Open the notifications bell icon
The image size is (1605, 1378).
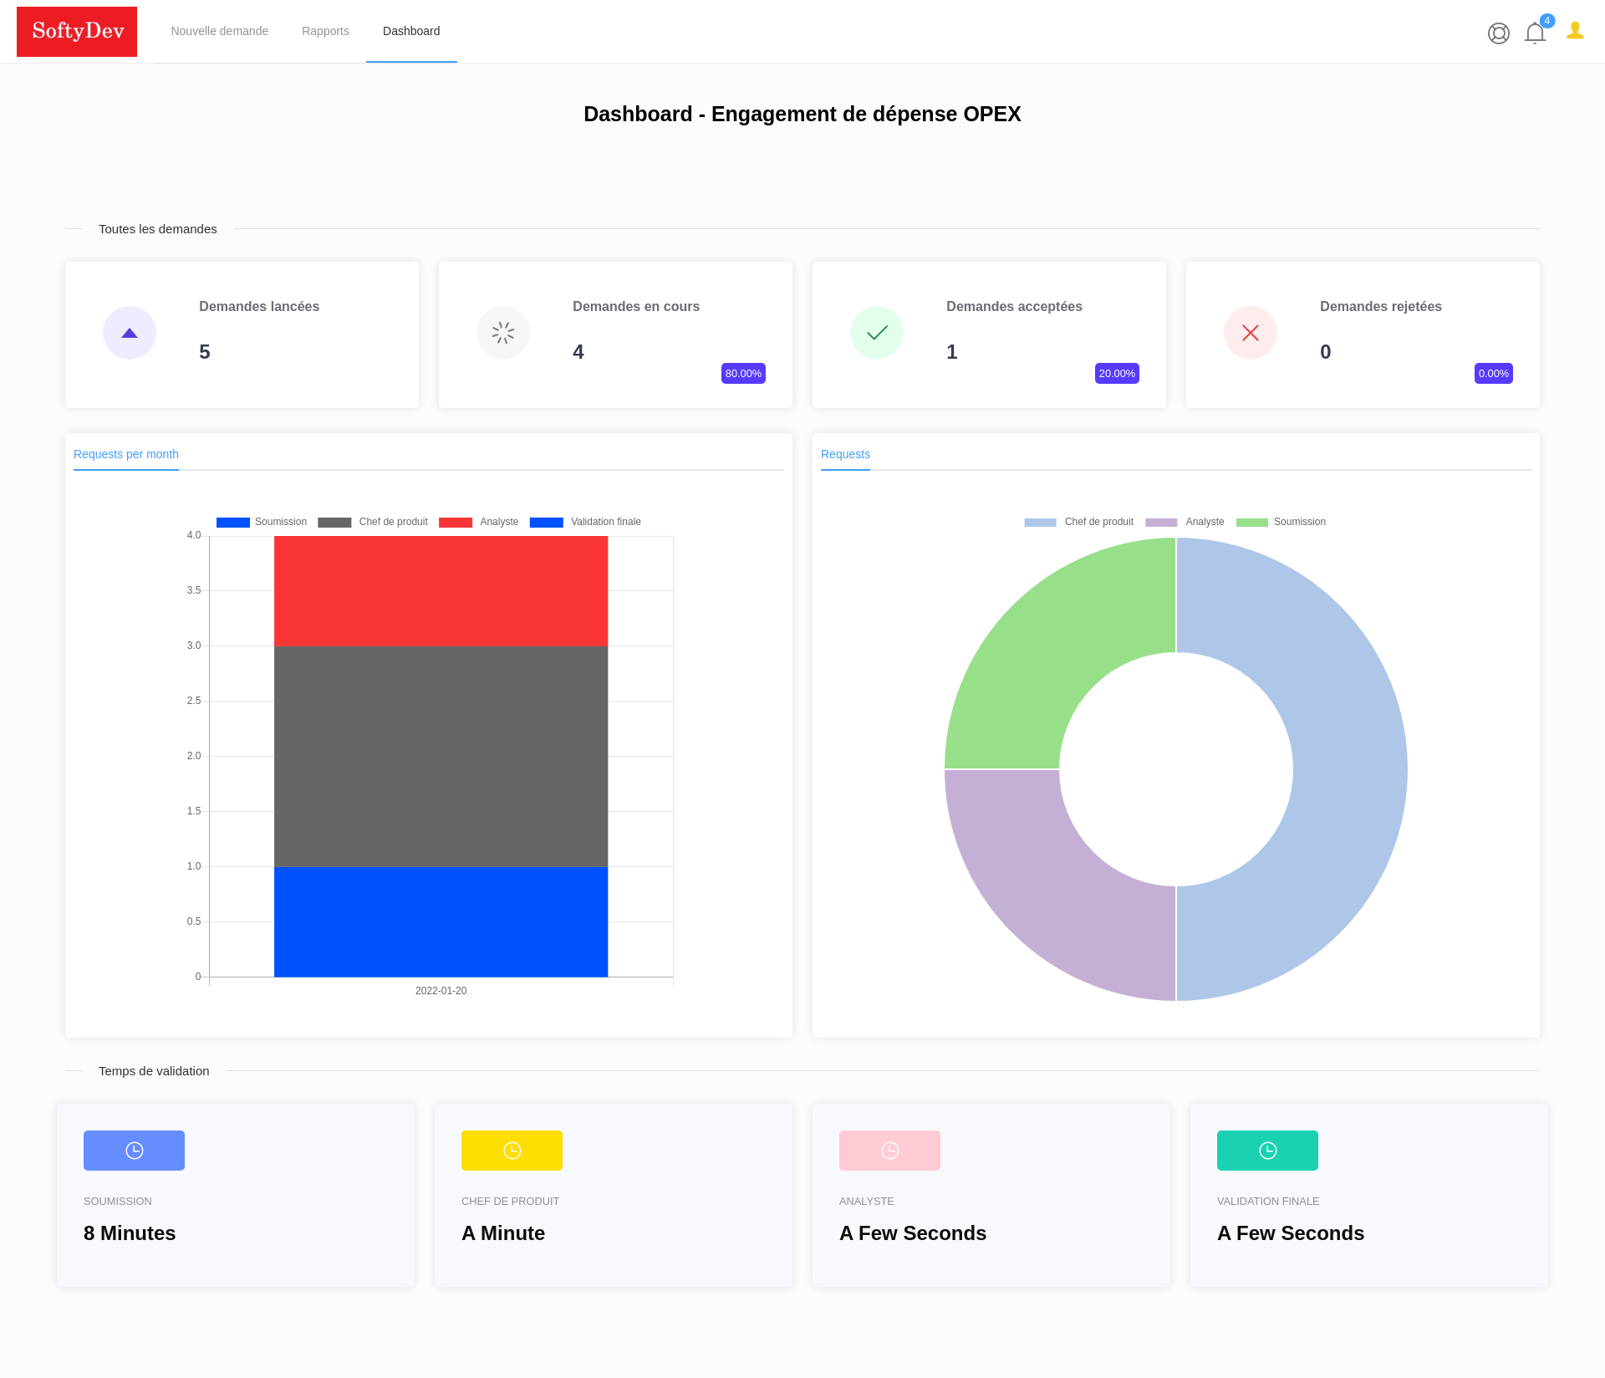pos(1535,33)
